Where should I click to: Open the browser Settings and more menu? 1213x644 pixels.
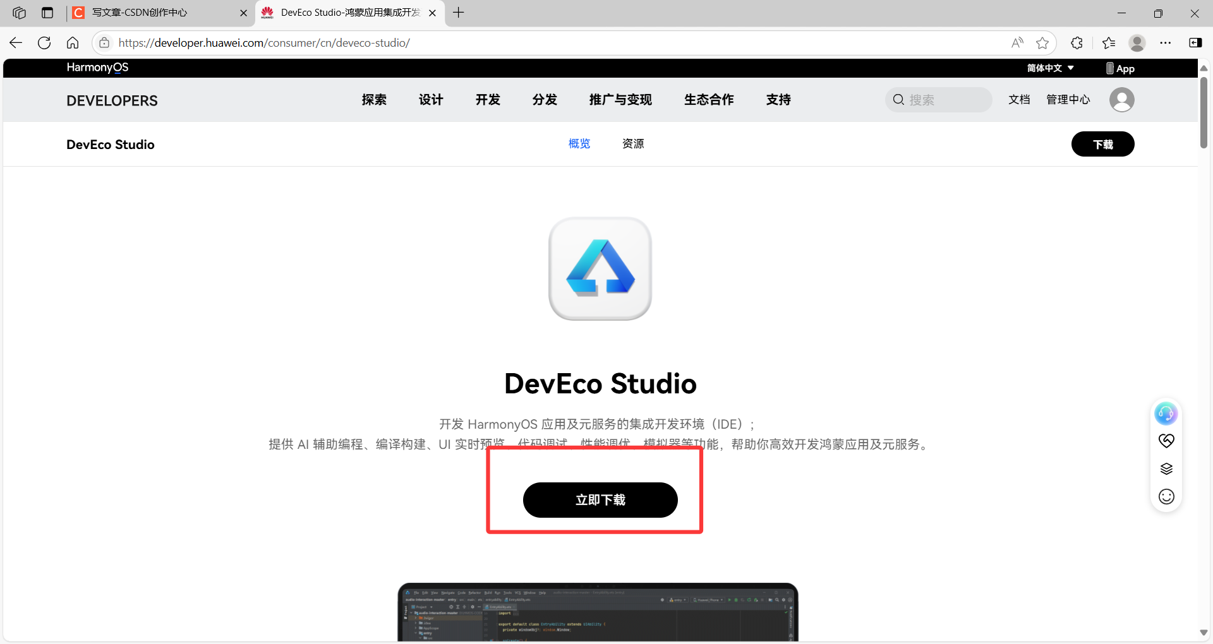(x=1166, y=43)
